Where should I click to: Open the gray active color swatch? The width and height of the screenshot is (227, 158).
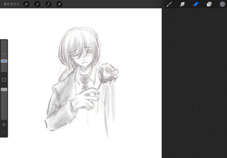[222, 4]
